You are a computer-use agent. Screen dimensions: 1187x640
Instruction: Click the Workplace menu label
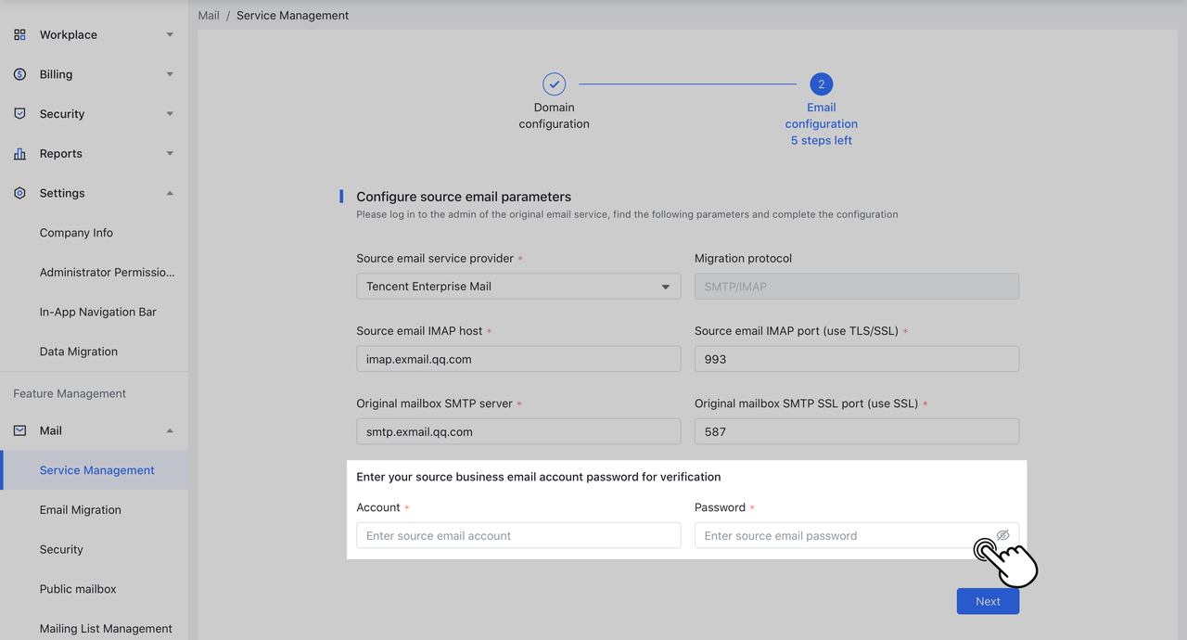click(x=68, y=34)
